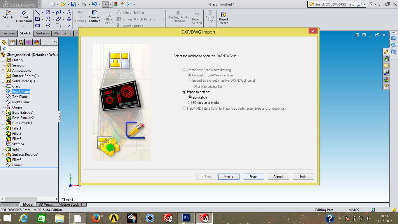
Task: Switch to the Model bottom tab
Action: coord(28,204)
